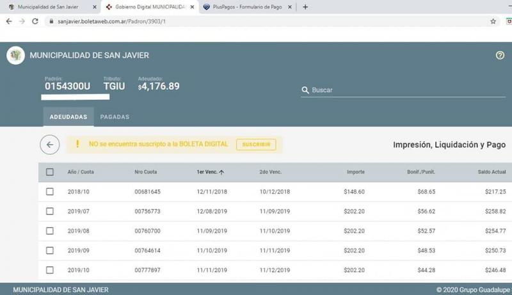Click cuota number 00681645
Viewport: 512px width, 295px height.
pos(148,192)
